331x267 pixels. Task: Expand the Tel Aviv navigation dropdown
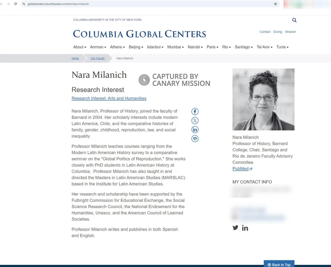[x=265, y=47]
